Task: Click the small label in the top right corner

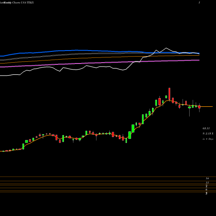Action: point(199,3)
